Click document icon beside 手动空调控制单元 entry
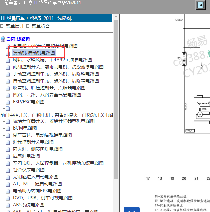 [x=8, y=74]
